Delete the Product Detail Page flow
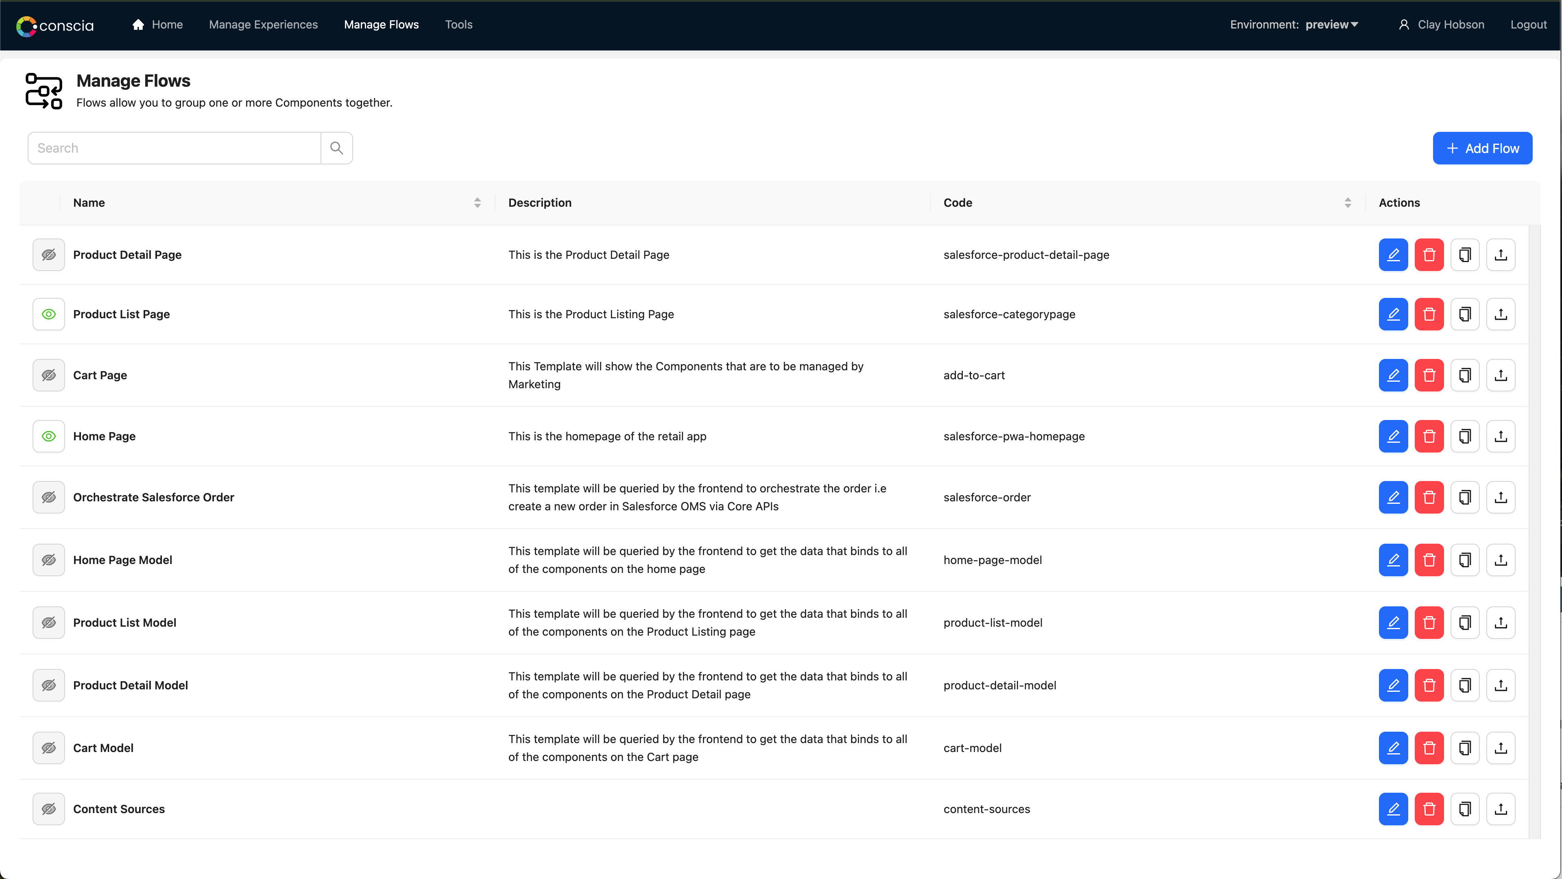Image resolution: width=1562 pixels, height=879 pixels. point(1429,255)
